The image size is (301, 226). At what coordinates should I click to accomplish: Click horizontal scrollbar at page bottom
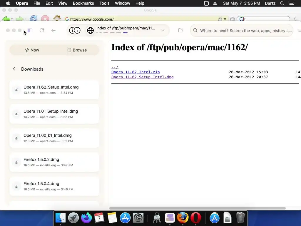[x=197, y=208]
